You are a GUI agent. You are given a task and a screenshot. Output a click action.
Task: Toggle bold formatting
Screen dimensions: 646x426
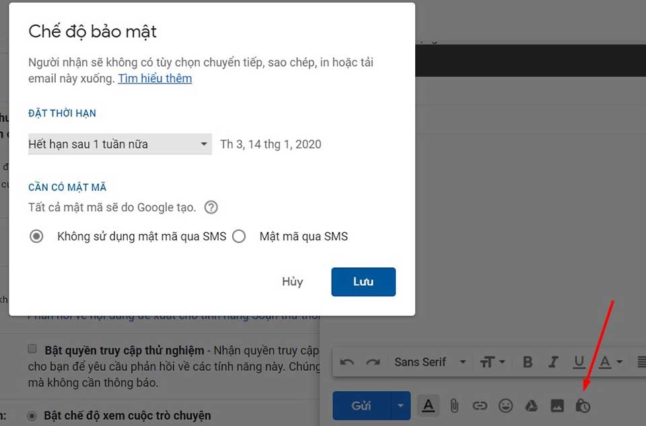click(x=528, y=361)
